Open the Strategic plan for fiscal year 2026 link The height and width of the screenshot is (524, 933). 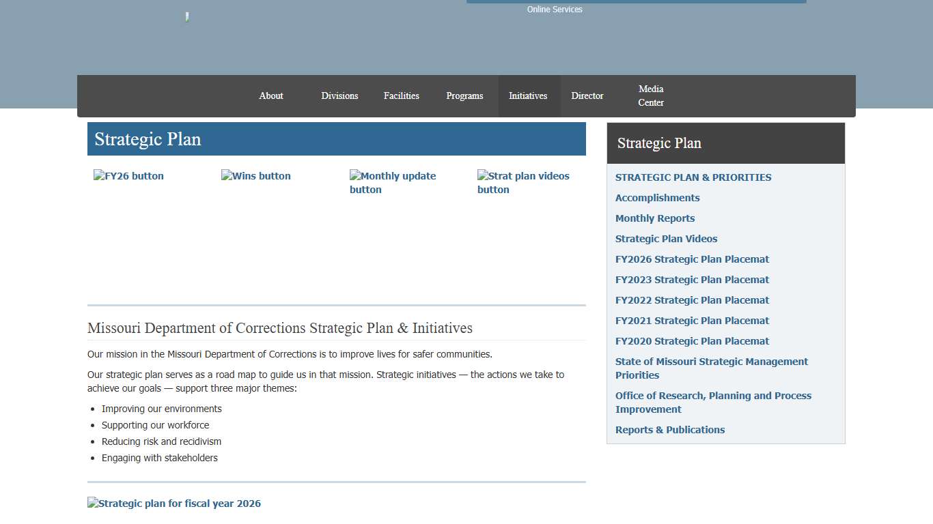[174, 503]
